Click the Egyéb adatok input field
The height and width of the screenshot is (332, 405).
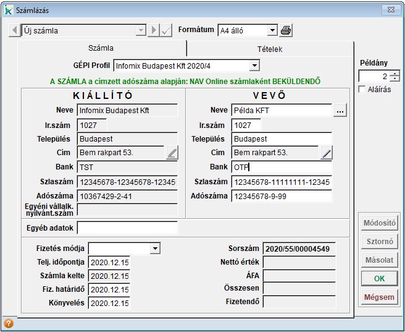[127, 228]
